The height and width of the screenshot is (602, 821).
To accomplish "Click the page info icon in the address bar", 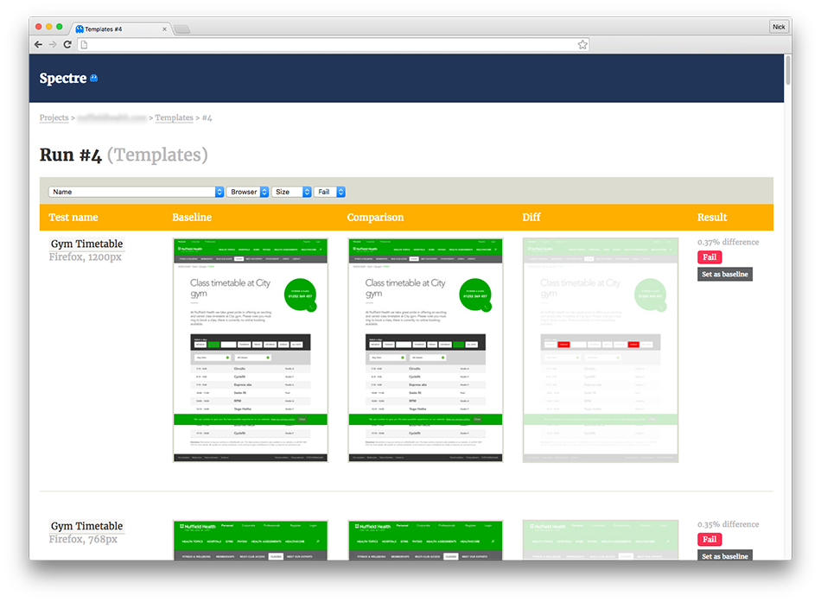I will [x=85, y=45].
